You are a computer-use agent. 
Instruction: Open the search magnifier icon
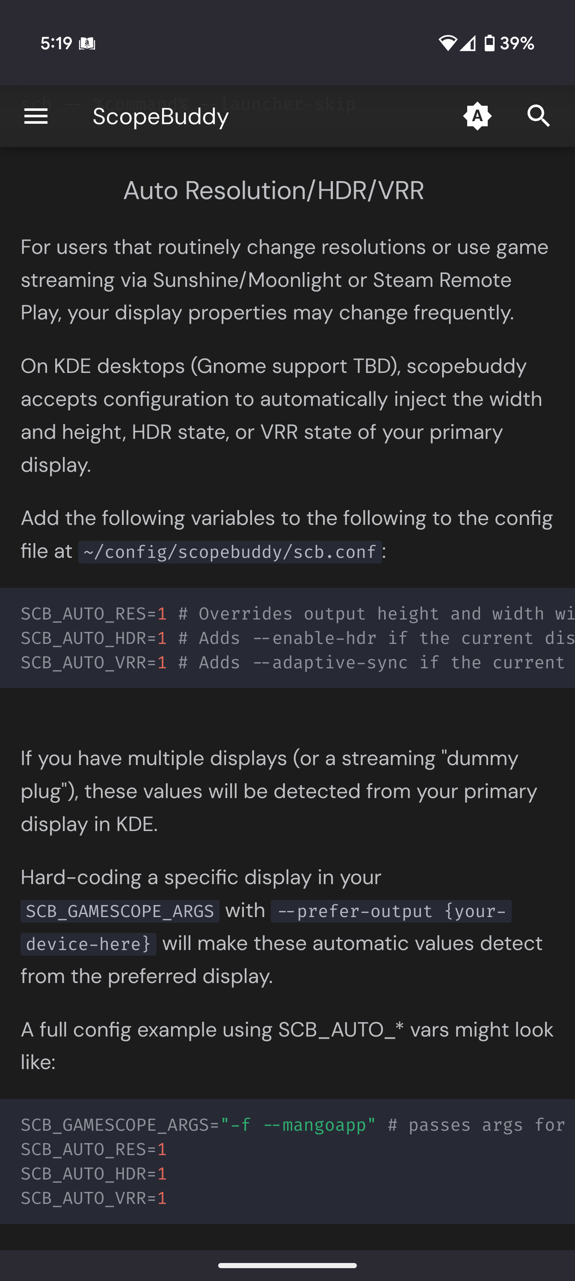coord(538,116)
